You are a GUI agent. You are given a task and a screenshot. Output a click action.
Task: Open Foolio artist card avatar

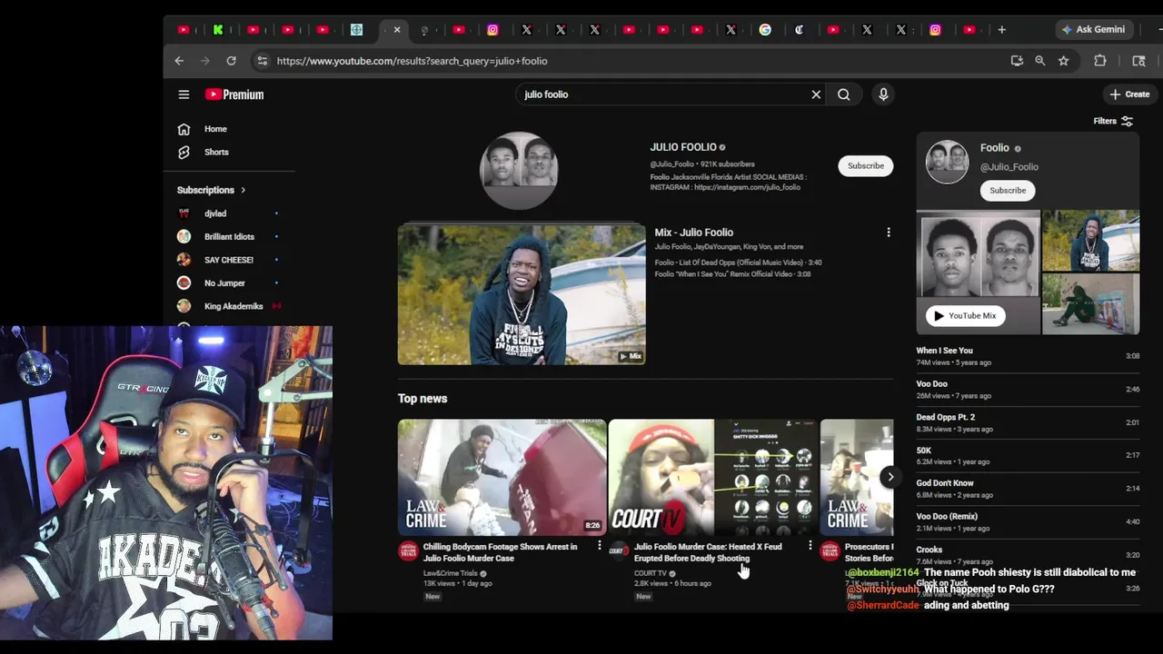point(947,163)
